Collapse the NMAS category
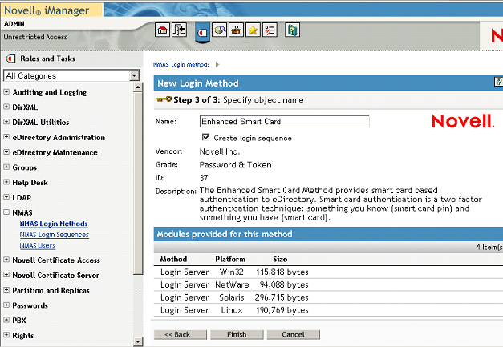This screenshot has height=347, width=503. point(7,212)
